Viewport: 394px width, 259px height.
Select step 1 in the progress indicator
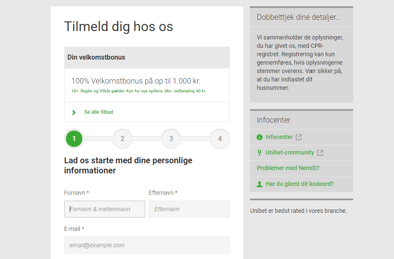tap(74, 139)
